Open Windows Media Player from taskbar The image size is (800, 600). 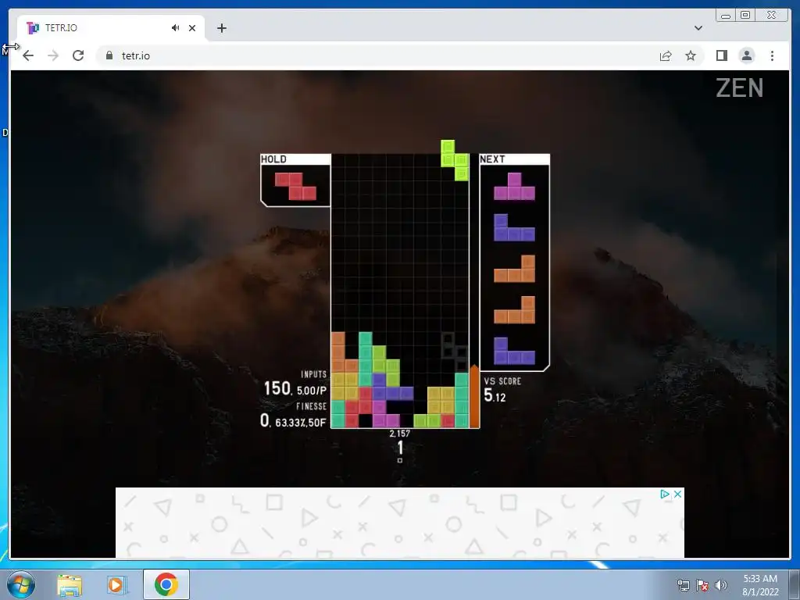click(116, 584)
